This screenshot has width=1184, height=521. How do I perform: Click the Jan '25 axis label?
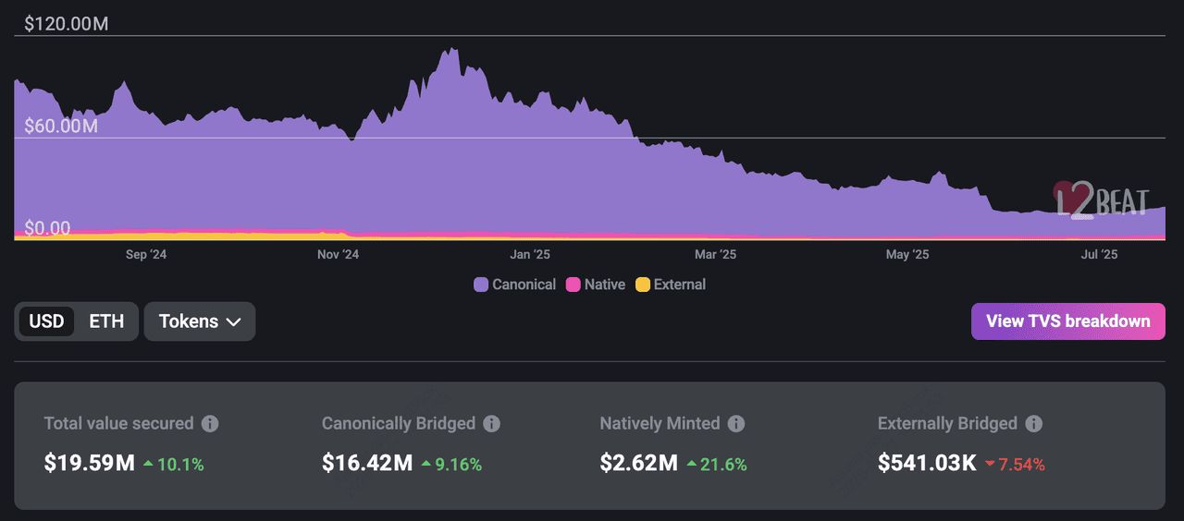pyautogui.click(x=530, y=255)
